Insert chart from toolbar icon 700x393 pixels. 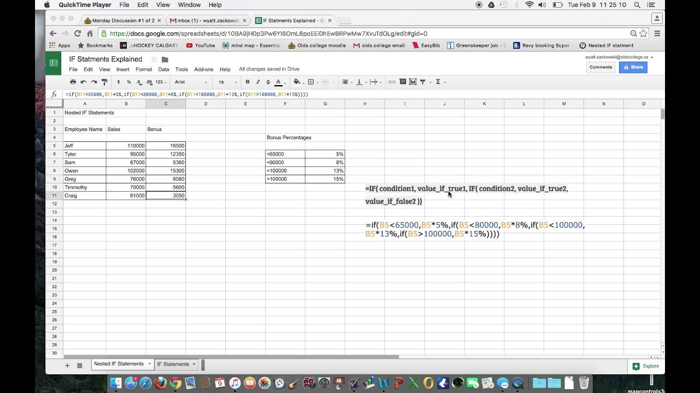[412, 82]
